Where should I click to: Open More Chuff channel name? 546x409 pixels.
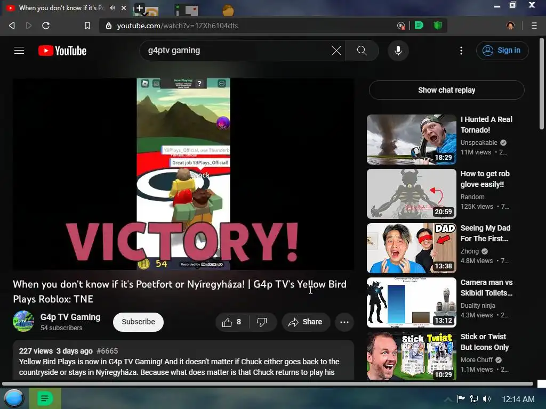pyautogui.click(x=476, y=359)
